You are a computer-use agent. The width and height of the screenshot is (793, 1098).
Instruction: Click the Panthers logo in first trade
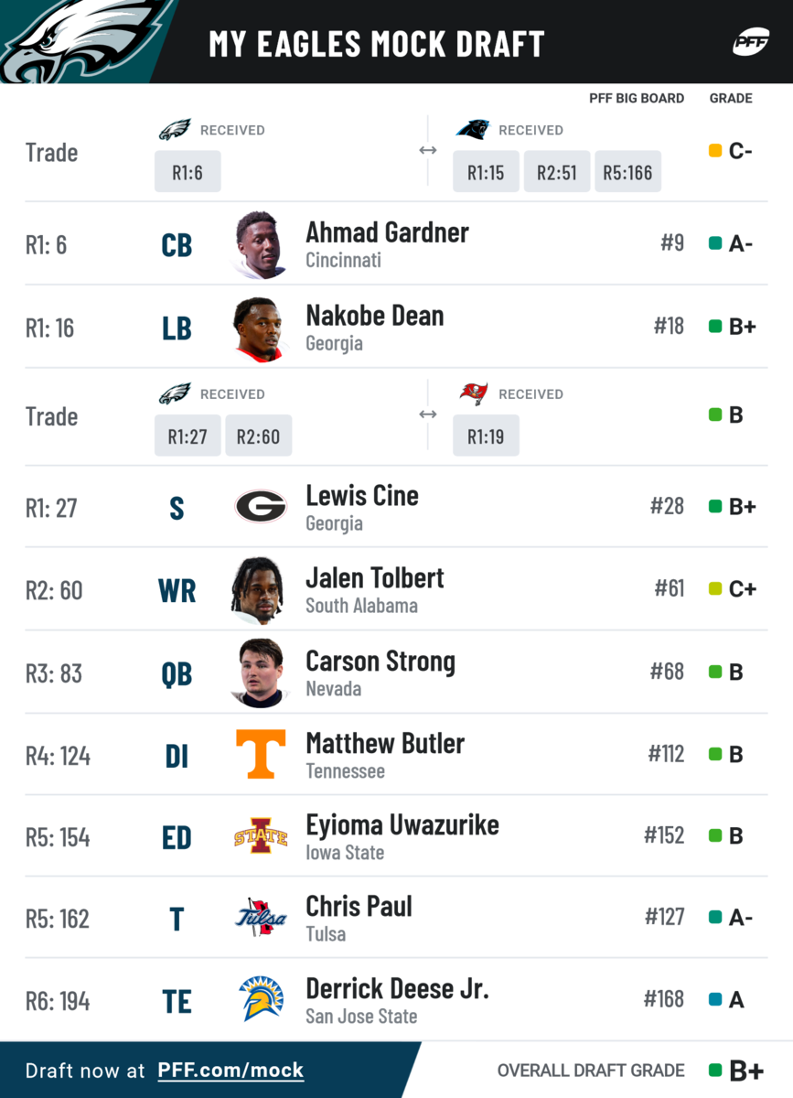(472, 130)
